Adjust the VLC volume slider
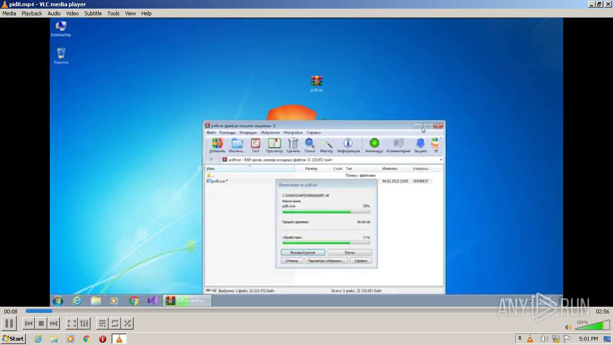This screenshot has width=613, height=345. [x=591, y=326]
